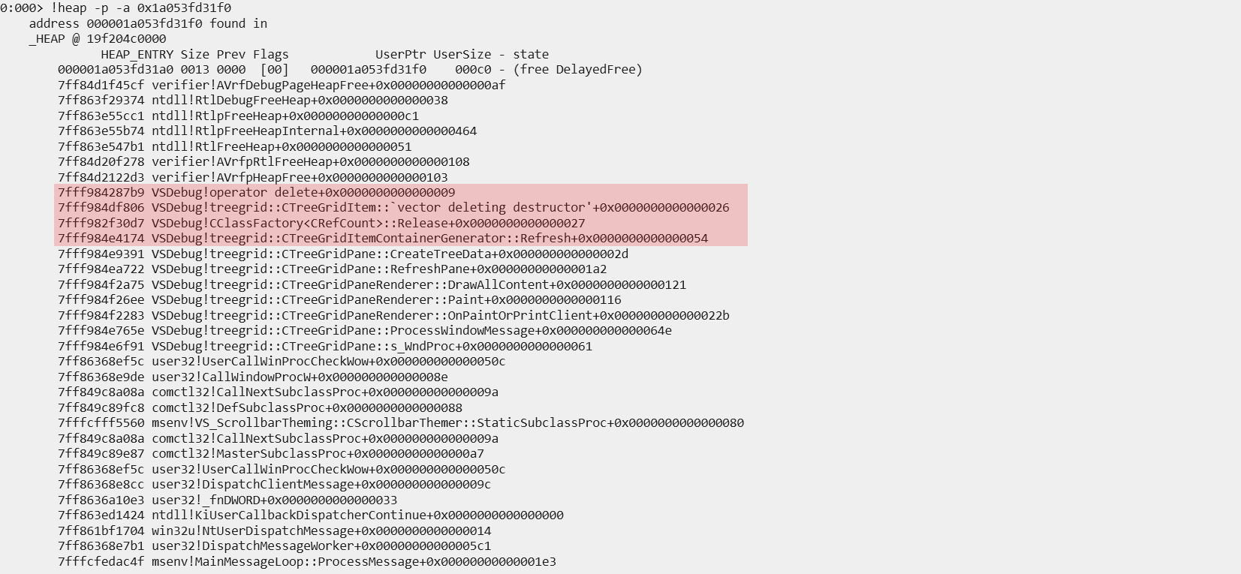Click the 'address 000001a053fd31f0 found in' line

click(x=148, y=23)
